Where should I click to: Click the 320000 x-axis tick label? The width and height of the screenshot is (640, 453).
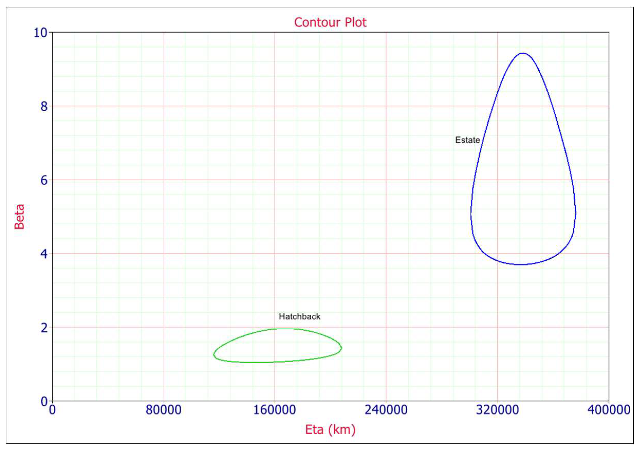(497, 410)
